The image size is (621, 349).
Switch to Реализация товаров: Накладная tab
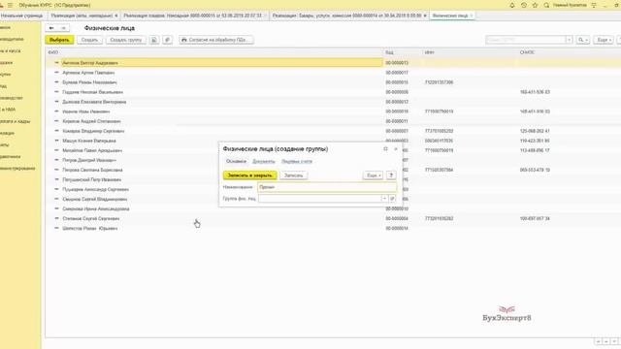point(192,16)
